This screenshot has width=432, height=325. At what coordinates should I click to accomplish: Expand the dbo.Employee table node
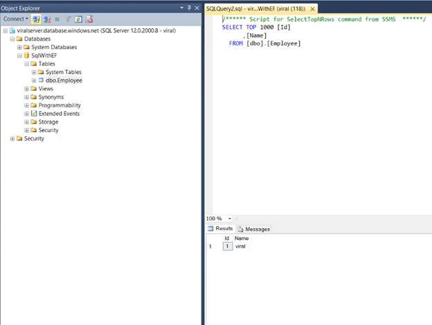[x=34, y=80]
